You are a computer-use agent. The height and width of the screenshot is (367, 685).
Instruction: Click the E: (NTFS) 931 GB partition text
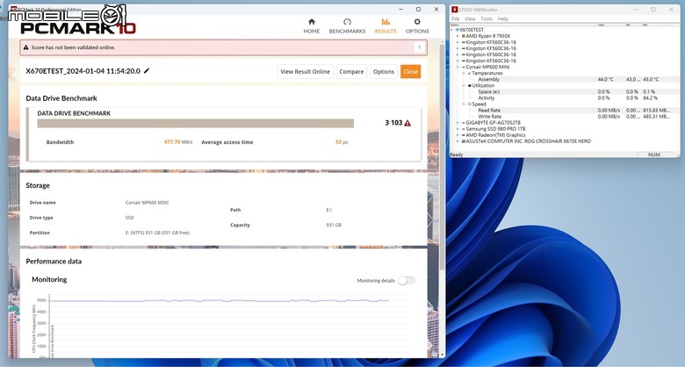click(x=157, y=233)
